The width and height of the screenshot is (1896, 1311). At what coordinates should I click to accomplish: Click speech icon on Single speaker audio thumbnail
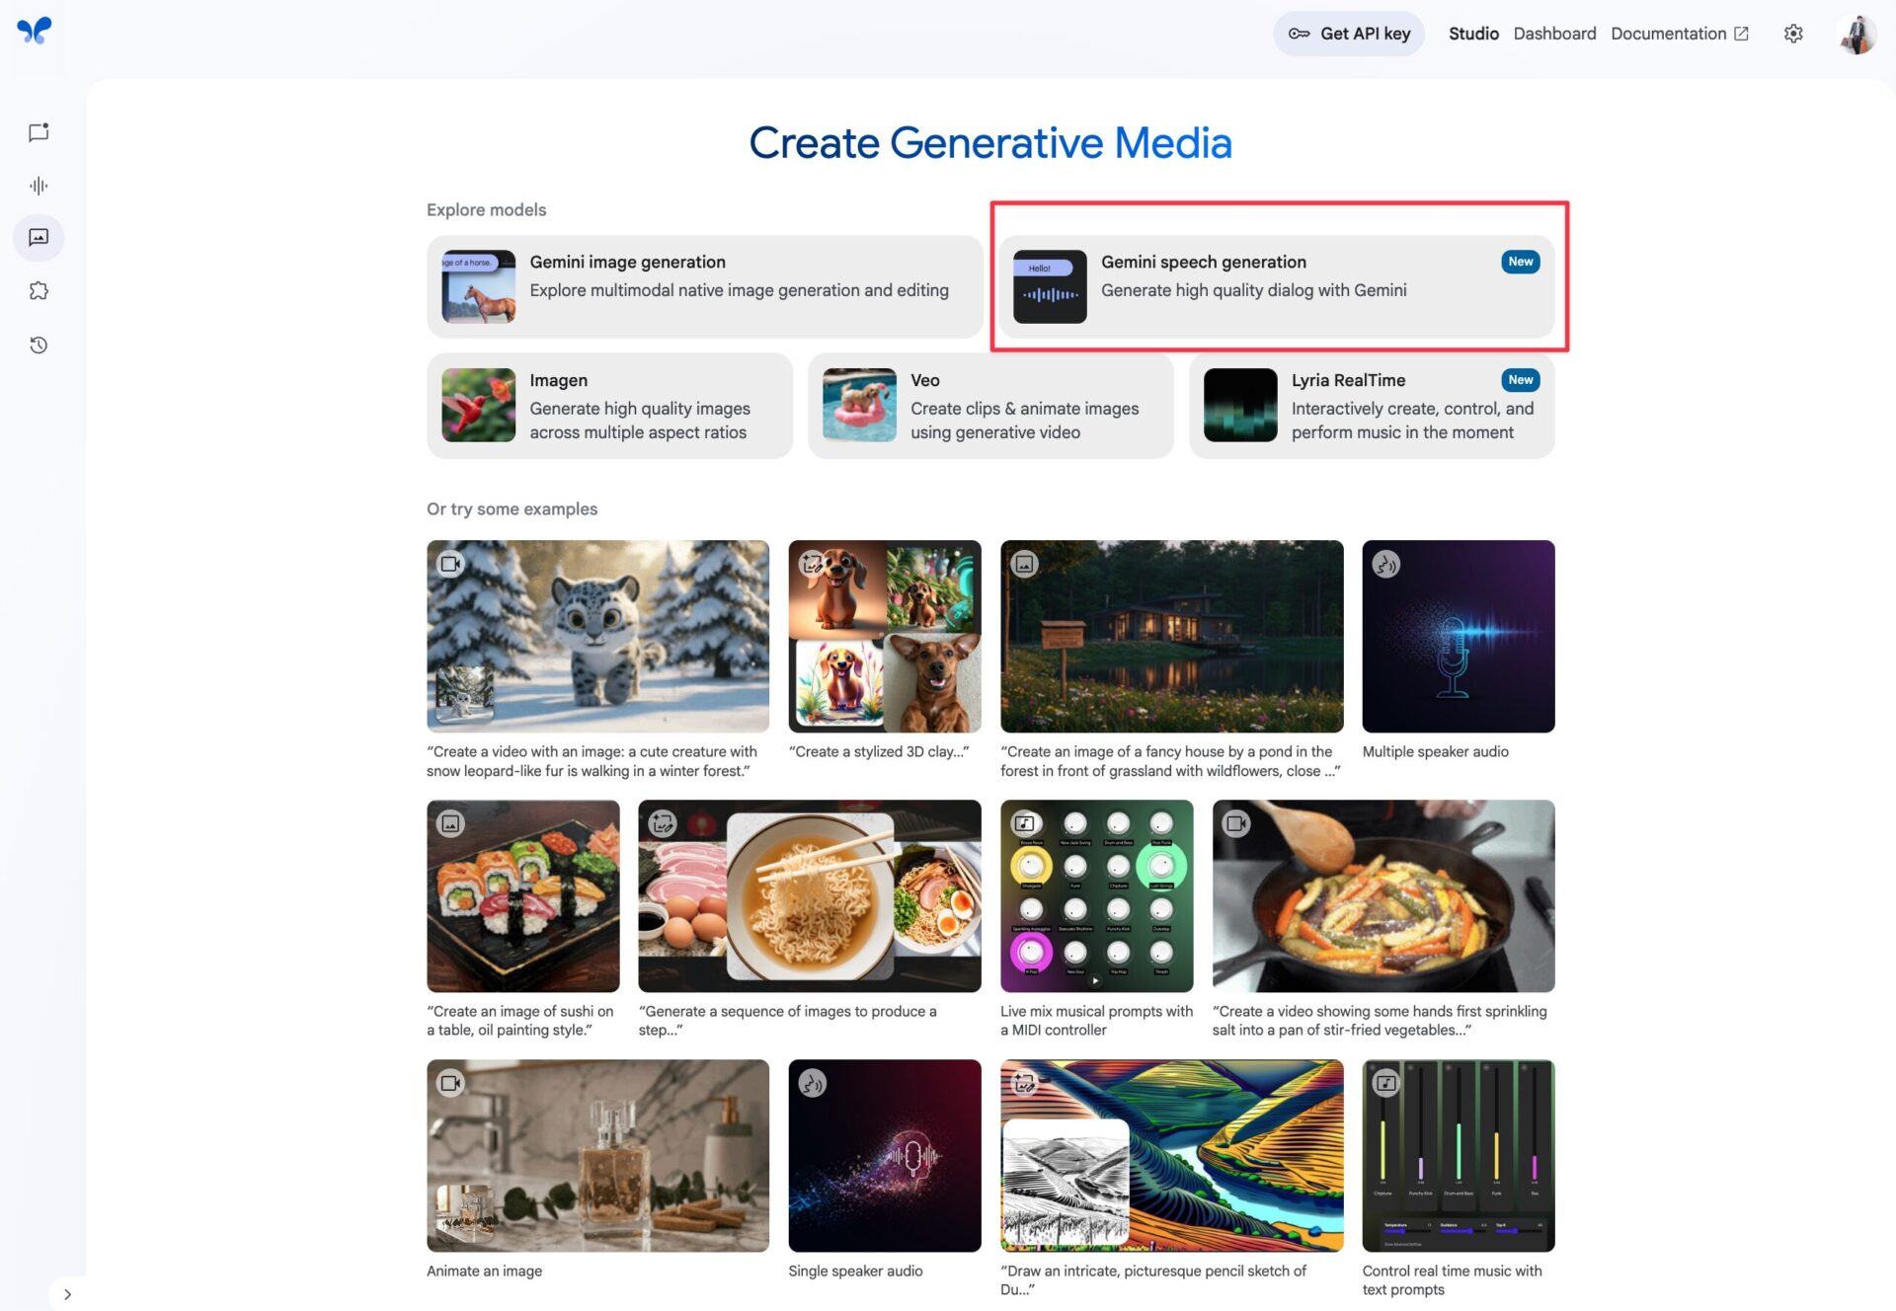pos(813,1083)
